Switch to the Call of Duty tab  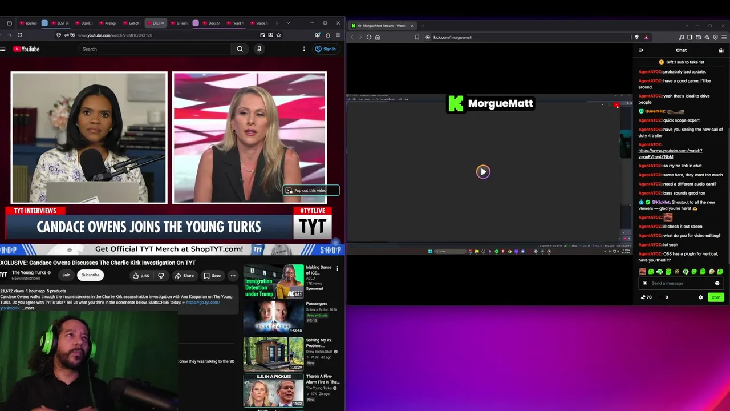131,23
